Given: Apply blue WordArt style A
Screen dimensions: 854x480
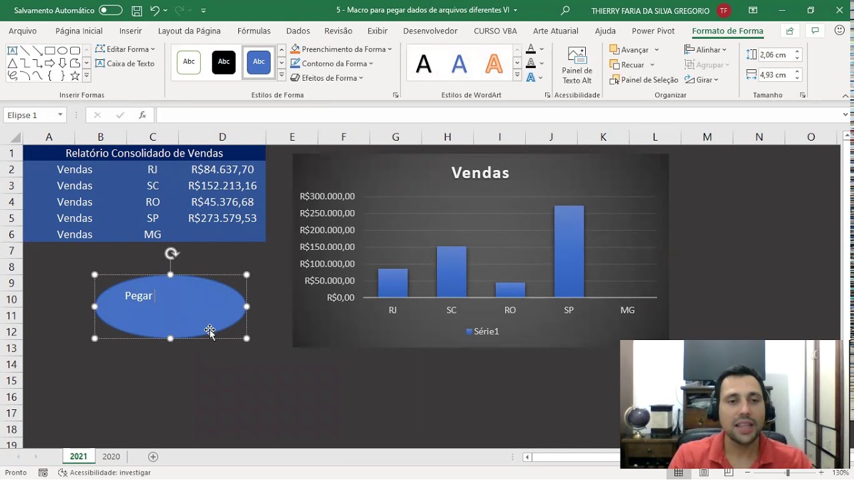Looking at the screenshot, I should click(459, 64).
